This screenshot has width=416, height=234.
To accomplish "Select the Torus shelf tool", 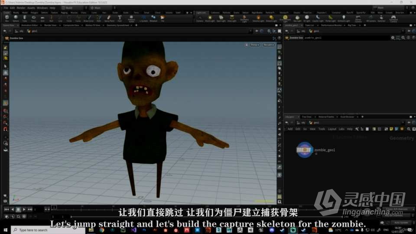I will pos(34,18).
